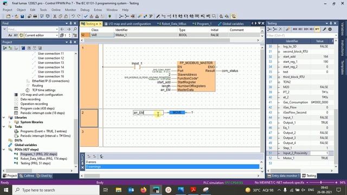Image resolution: width=347 pixels, height=195 pixels.
Task: Collapse the POUs (427 steps) node
Action: coord(4,149)
